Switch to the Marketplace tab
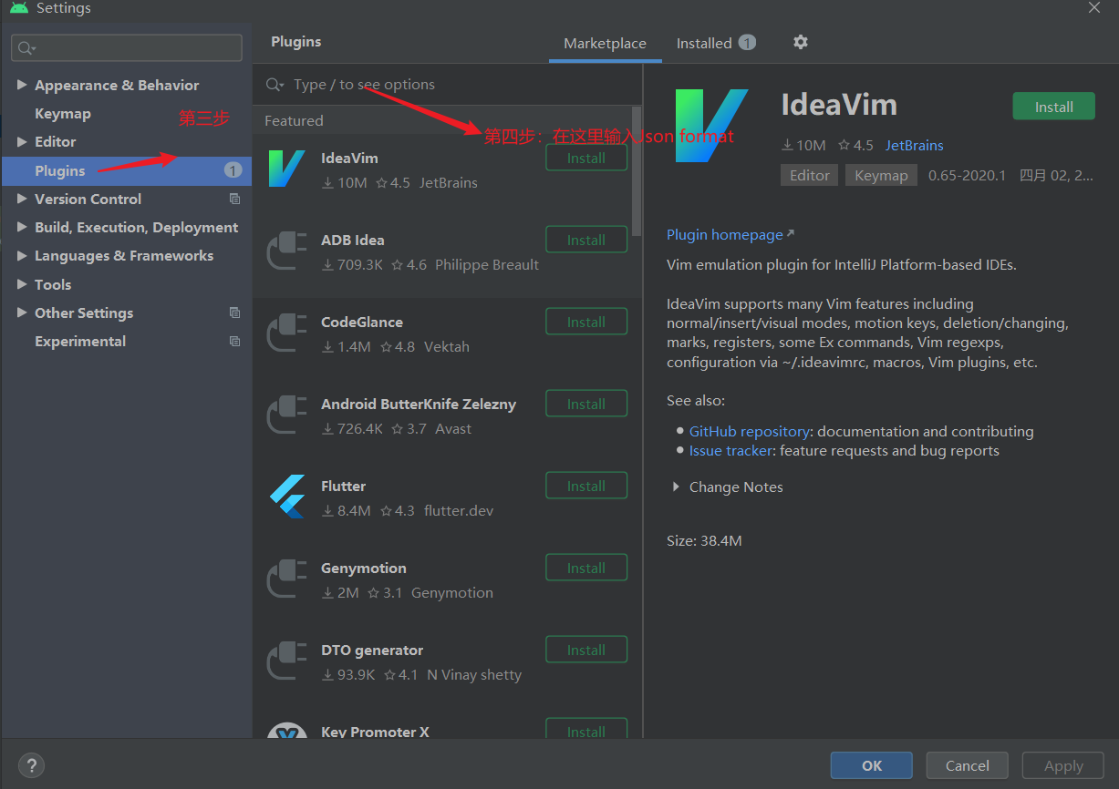The height and width of the screenshot is (789, 1119). 605,43
